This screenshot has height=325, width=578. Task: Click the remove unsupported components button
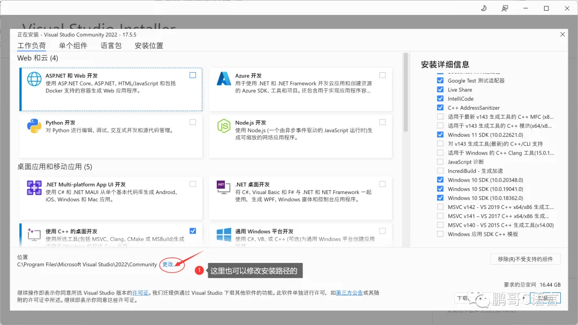526,259
